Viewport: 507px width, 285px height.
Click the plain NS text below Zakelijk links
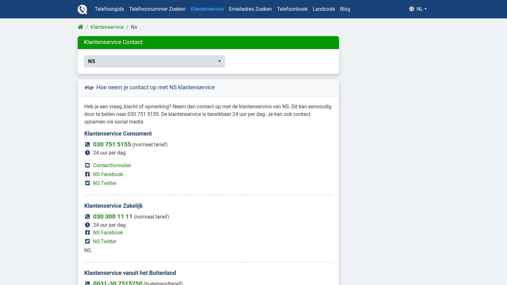88,250
